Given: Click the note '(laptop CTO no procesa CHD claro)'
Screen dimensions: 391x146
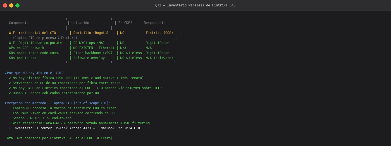Looking at the screenshot, I should (x=45, y=38).
